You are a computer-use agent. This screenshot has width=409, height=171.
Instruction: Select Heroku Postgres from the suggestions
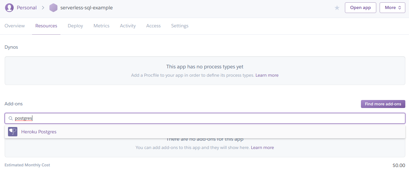[x=39, y=132]
